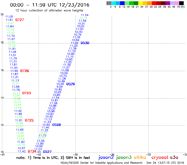Image resolution: width=187 pixels, height=165 pixels.
Task: Select the 10.57 wave height reading
Action: coord(21,148)
